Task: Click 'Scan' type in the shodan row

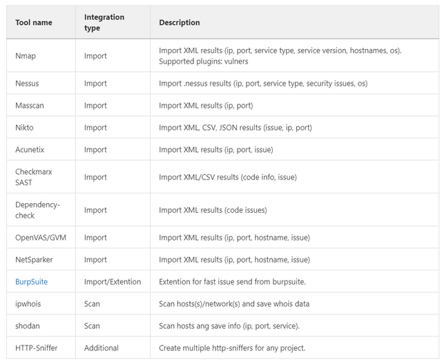Action: coord(92,326)
